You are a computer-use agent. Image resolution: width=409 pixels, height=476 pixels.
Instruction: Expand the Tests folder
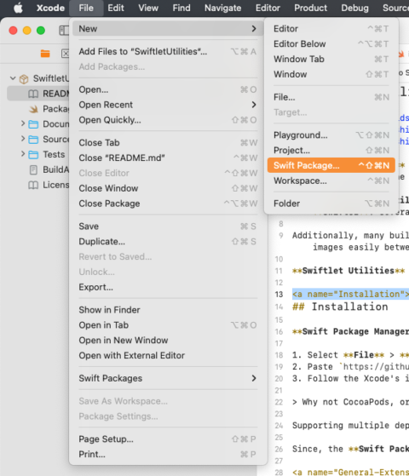(x=23, y=153)
